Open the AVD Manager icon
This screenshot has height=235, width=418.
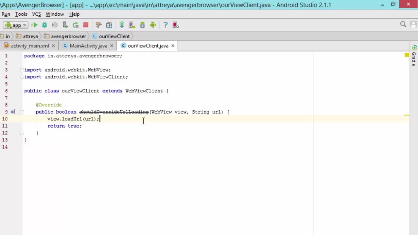pyautogui.click(x=132, y=25)
